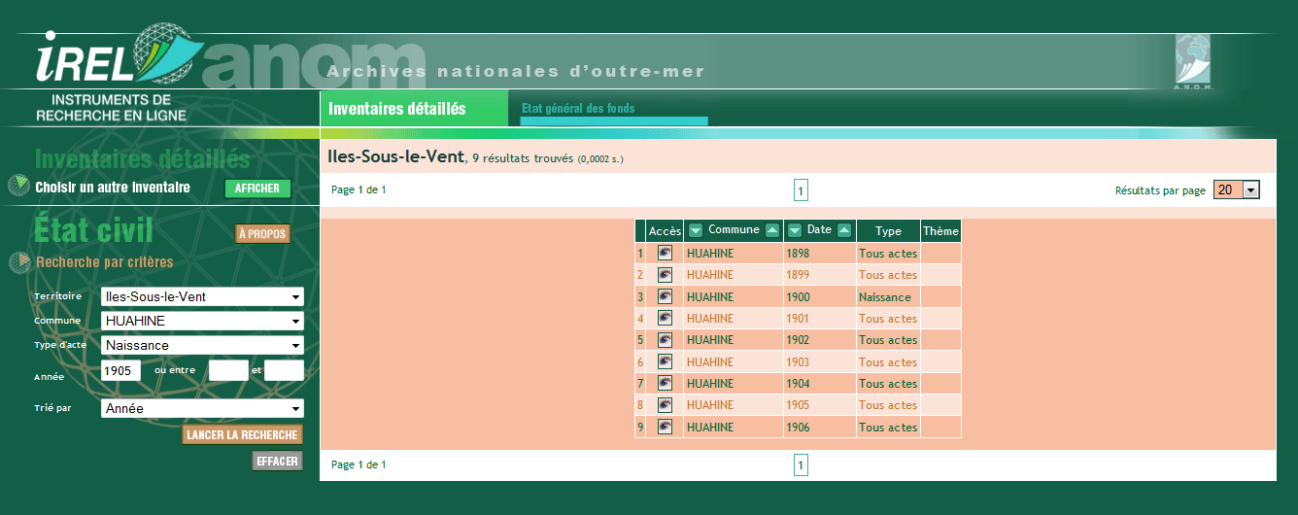Image resolution: width=1298 pixels, height=515 pixels.
Task: Sort Commune column descending with down arrow
Action: pyautogui.click(x=696, y=230)
